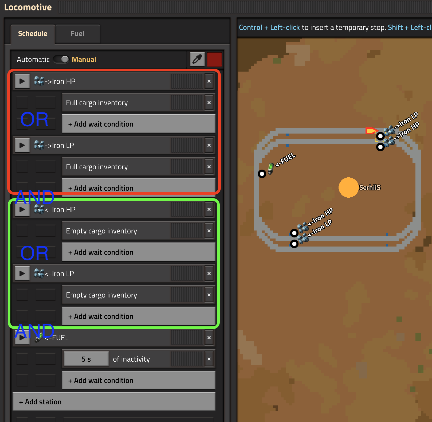
Task: Click the ->Iron LP stop marker on map
Action: [380, 136]
